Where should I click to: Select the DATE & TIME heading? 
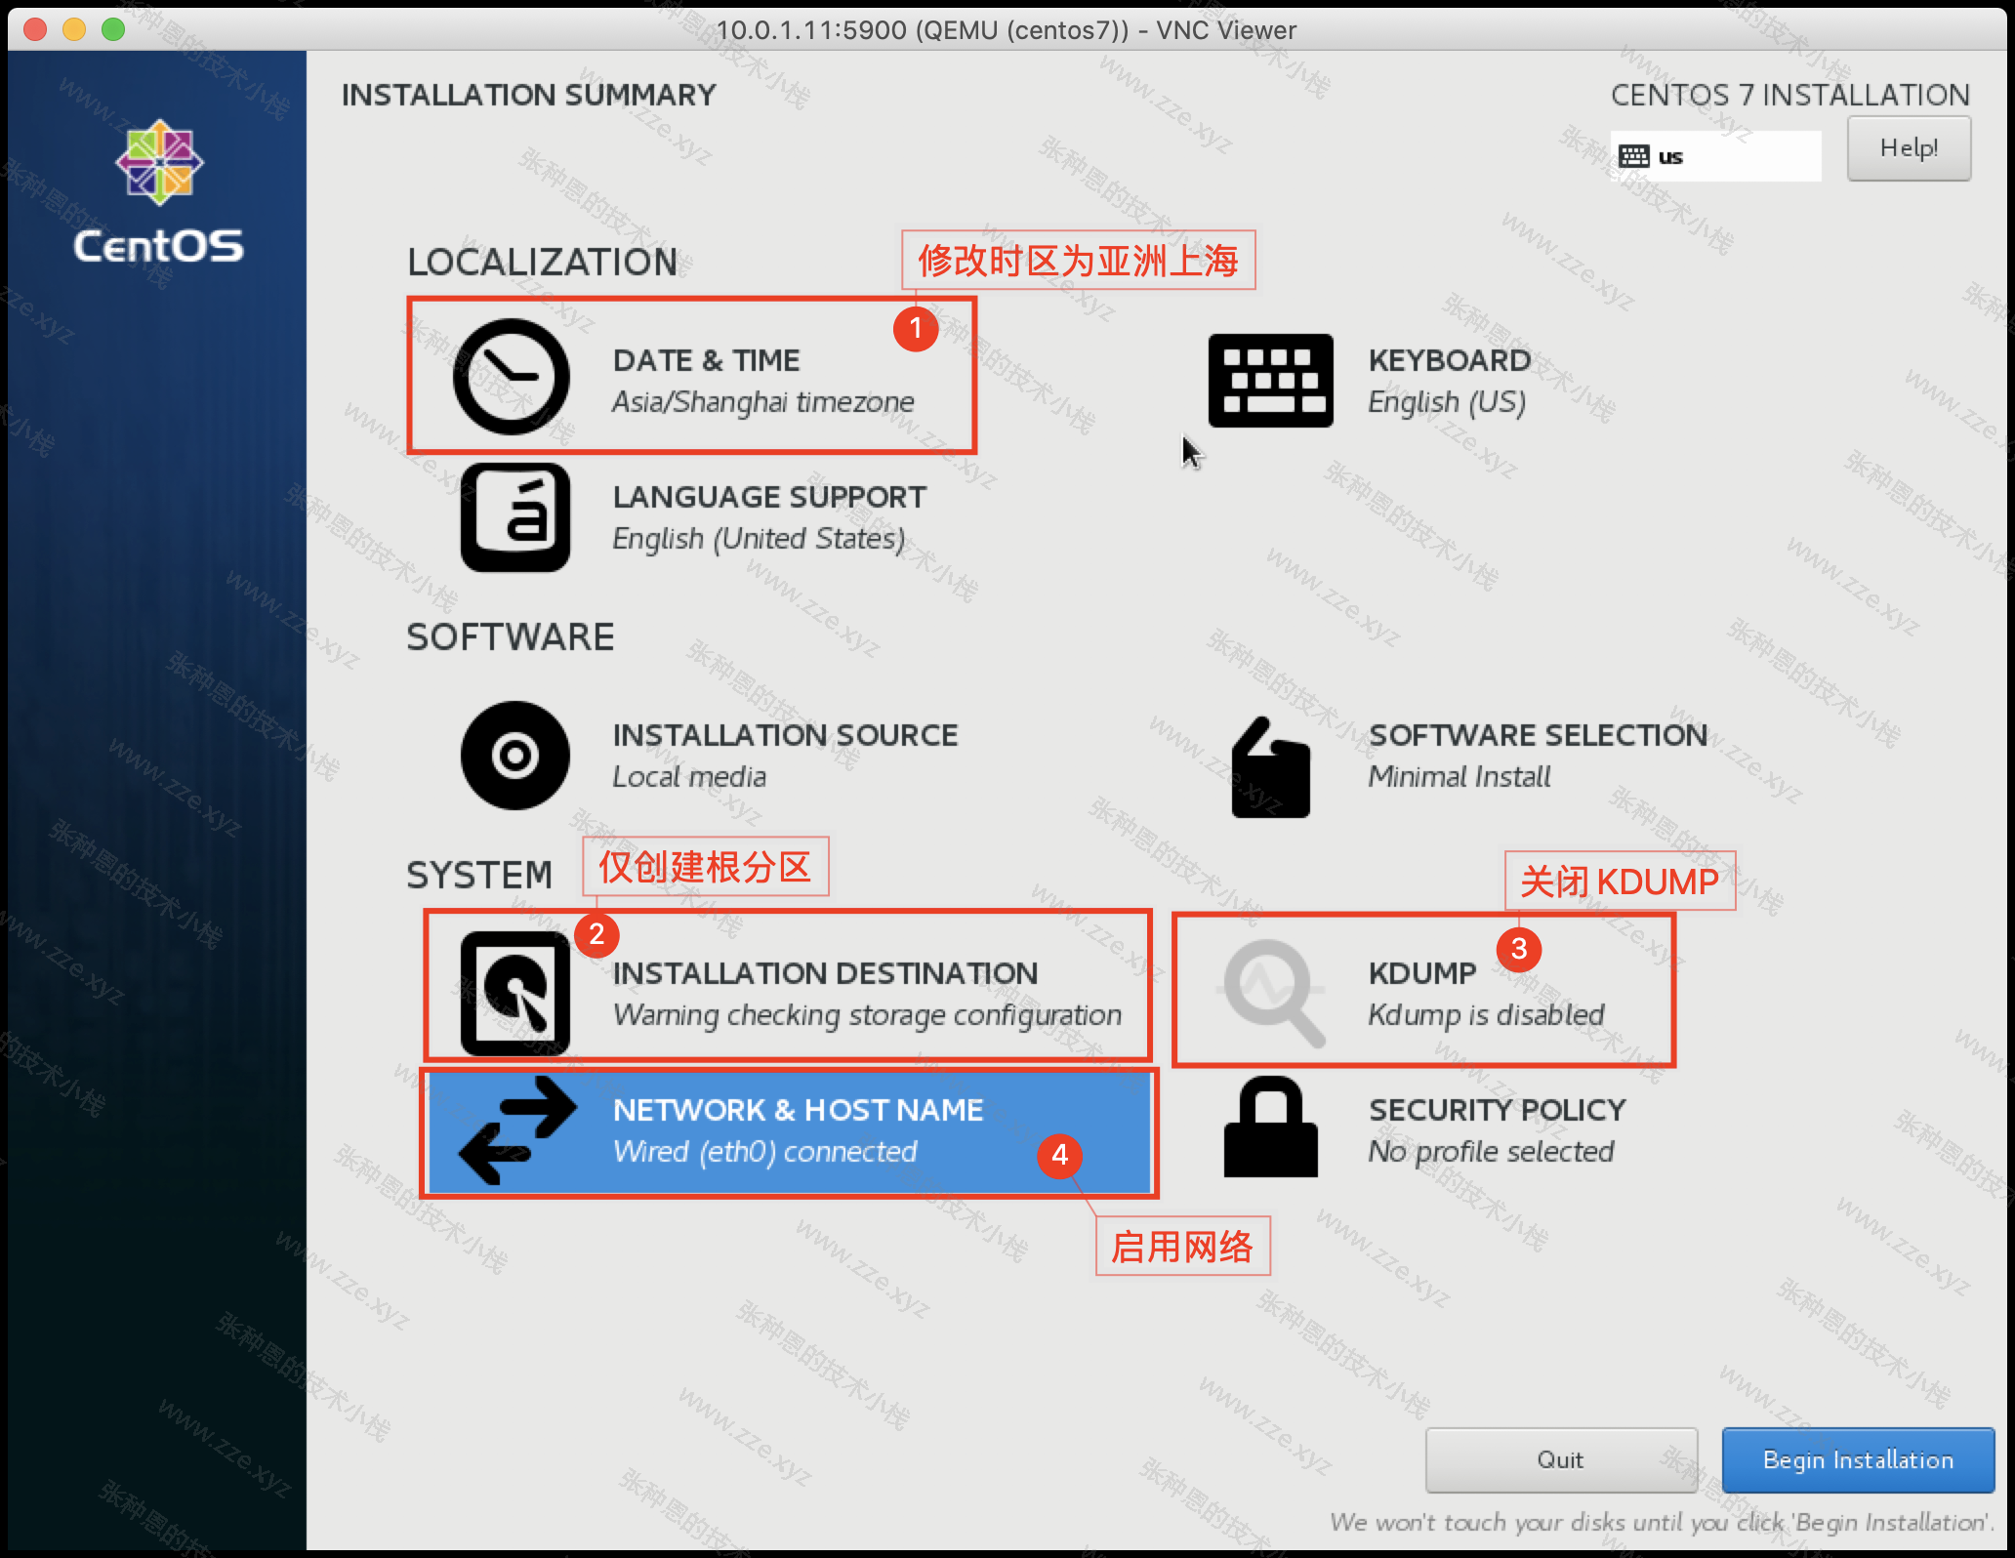point(706,360)
